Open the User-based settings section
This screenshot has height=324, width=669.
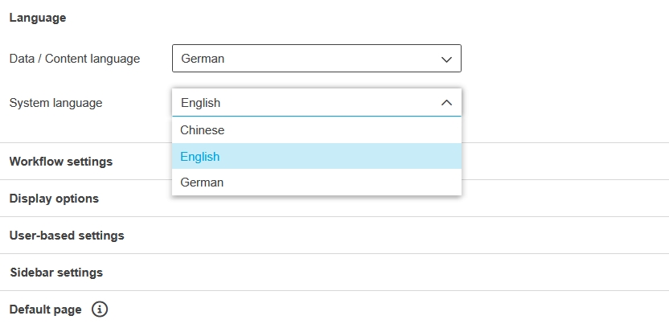click(67, 236)
